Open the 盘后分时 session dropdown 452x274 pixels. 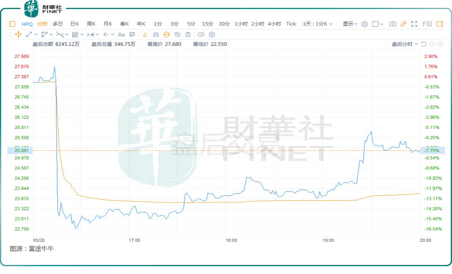tap(405, 44)
